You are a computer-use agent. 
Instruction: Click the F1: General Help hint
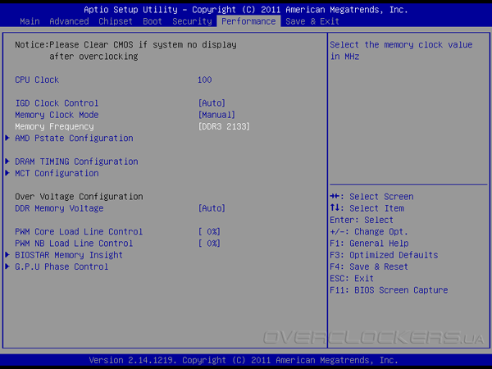(x=369, y=244)
